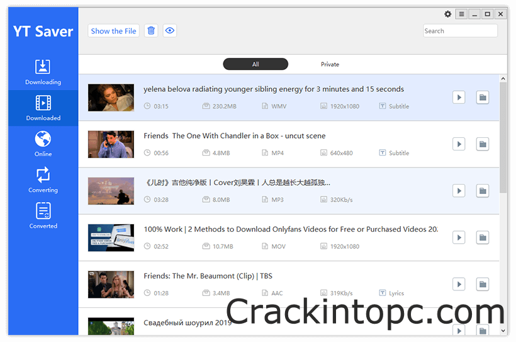This screenshot has width=516, height=342.
Task: Click the 100% Work video thumbnail
Action: tap(111, 238)
